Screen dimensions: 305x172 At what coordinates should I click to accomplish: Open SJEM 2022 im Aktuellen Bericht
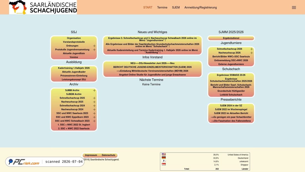pyautogui.click(x=231, y=113)
